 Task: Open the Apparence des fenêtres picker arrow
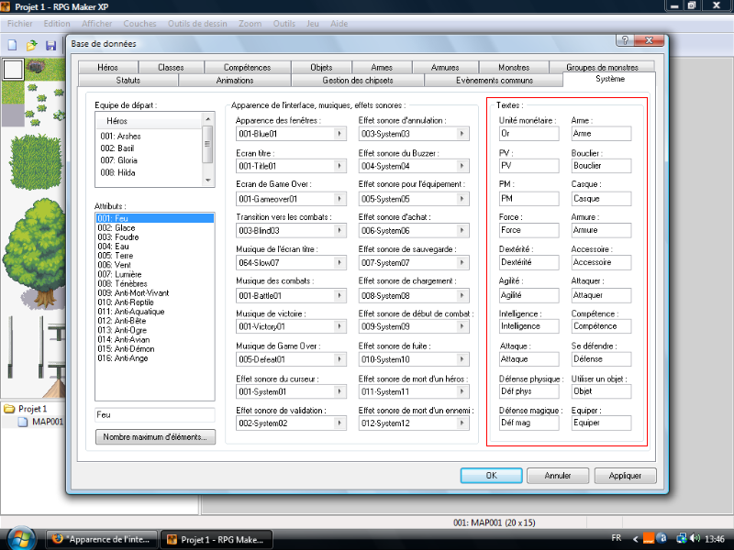[340, 134]
